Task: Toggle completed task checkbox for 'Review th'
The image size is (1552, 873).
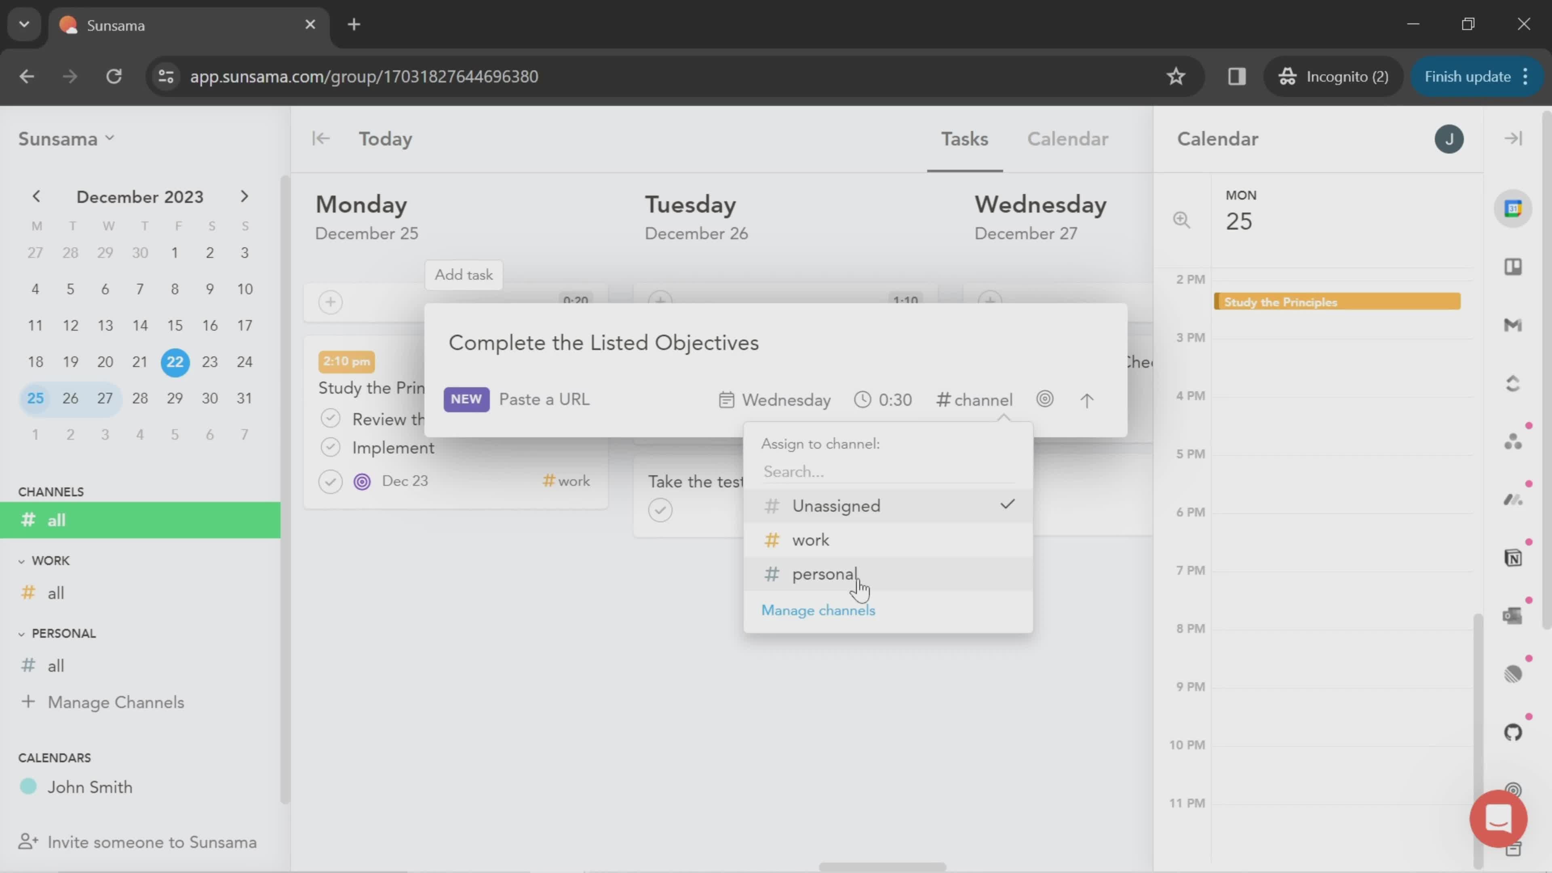Action: coord(331,419)
